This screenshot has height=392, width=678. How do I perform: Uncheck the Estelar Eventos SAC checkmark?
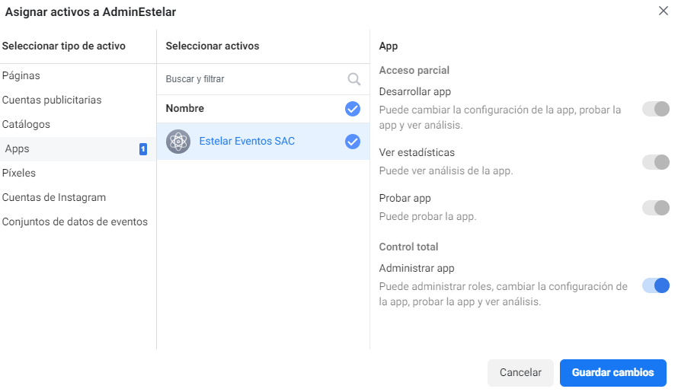coord(352,142)
